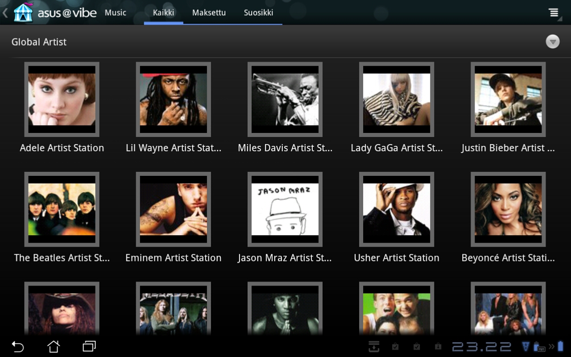Select the Music label in the header
This screenshot has height=357, width=571.
(116, 12)
